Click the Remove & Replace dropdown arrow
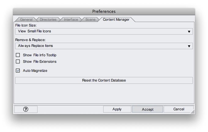This screenshot has width=208, height=132. (189, 46)
